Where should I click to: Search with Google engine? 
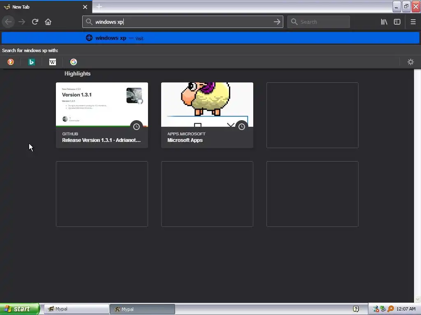(x=74, y=62)
